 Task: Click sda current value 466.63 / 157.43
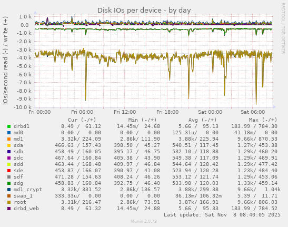coord(78,145)
